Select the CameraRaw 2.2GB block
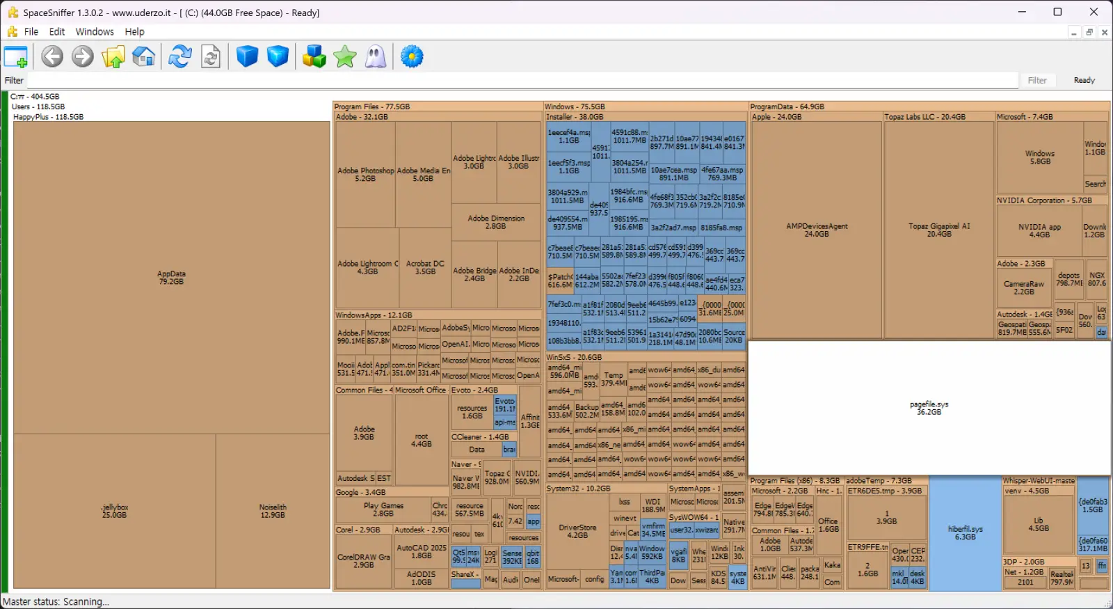The image size is (1113, 609). 1024,287
